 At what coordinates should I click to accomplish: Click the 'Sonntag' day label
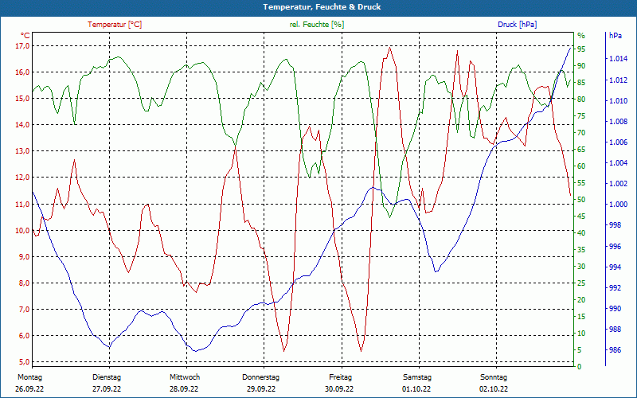click(494, 377)
